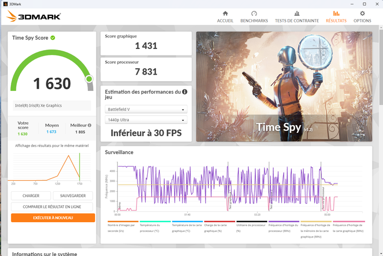Click the Score processeur value 7 831
The width and height of the screenshot is (383, 256).
pyautogui.click(x=146, y=72)
